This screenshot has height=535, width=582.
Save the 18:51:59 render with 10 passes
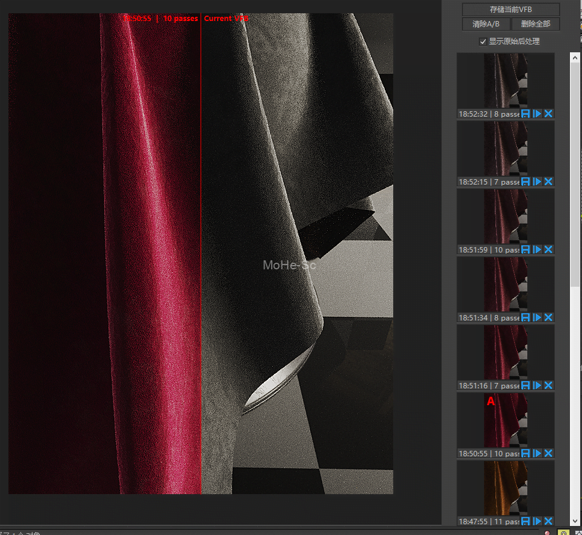(x=525, y=249)
